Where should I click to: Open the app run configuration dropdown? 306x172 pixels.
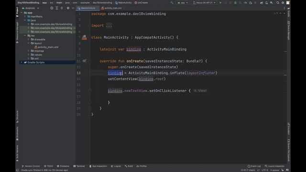pyautogui.click(x=183, y=3)
